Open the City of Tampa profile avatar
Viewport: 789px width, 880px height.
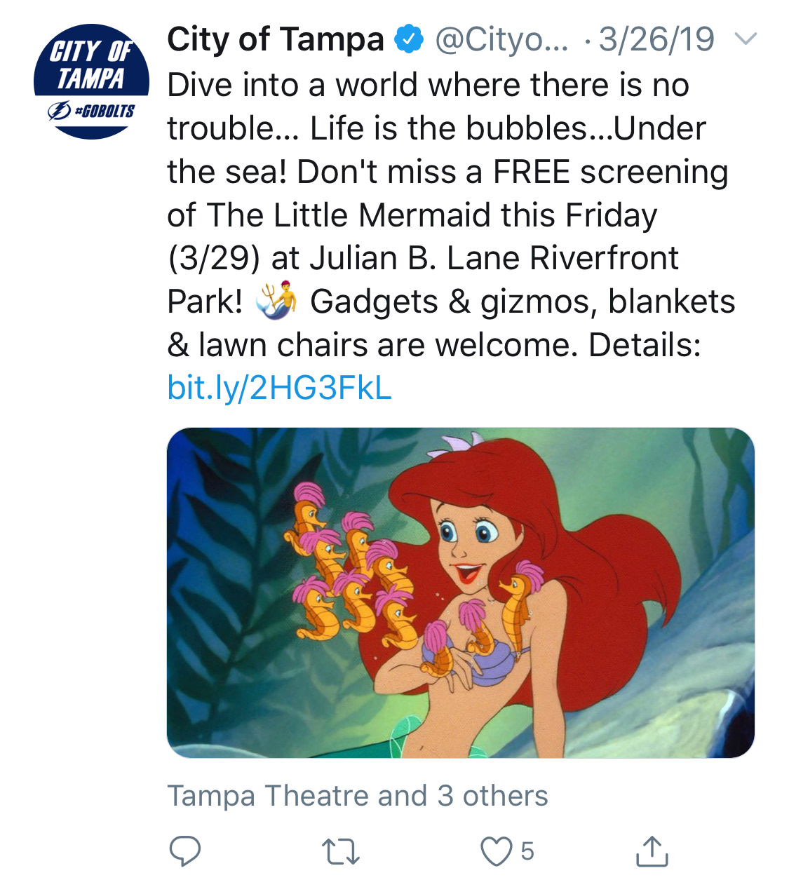(91, 81)
